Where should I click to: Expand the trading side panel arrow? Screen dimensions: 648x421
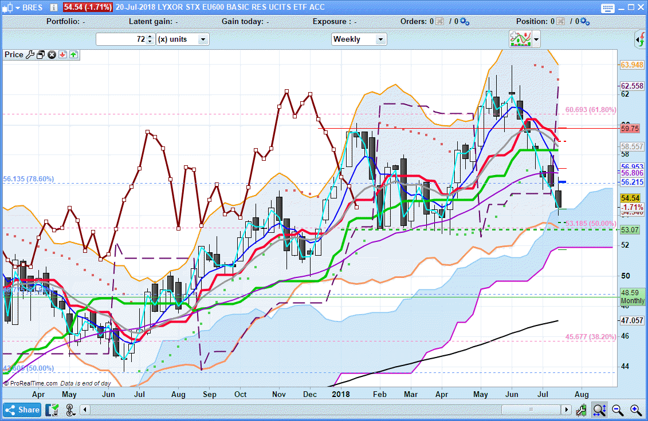click(640, 40)
